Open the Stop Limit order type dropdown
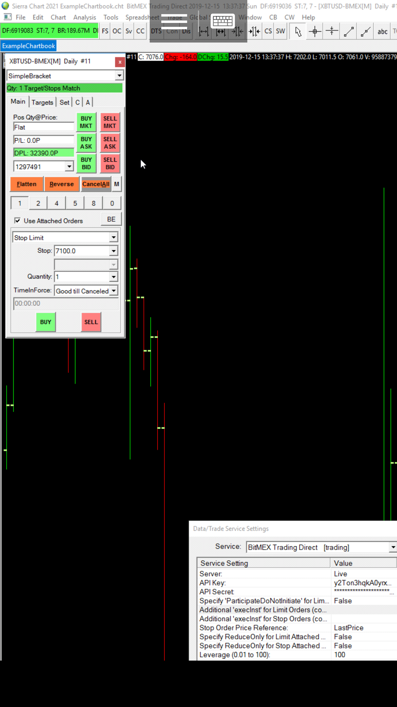 (x=113, y=238)
